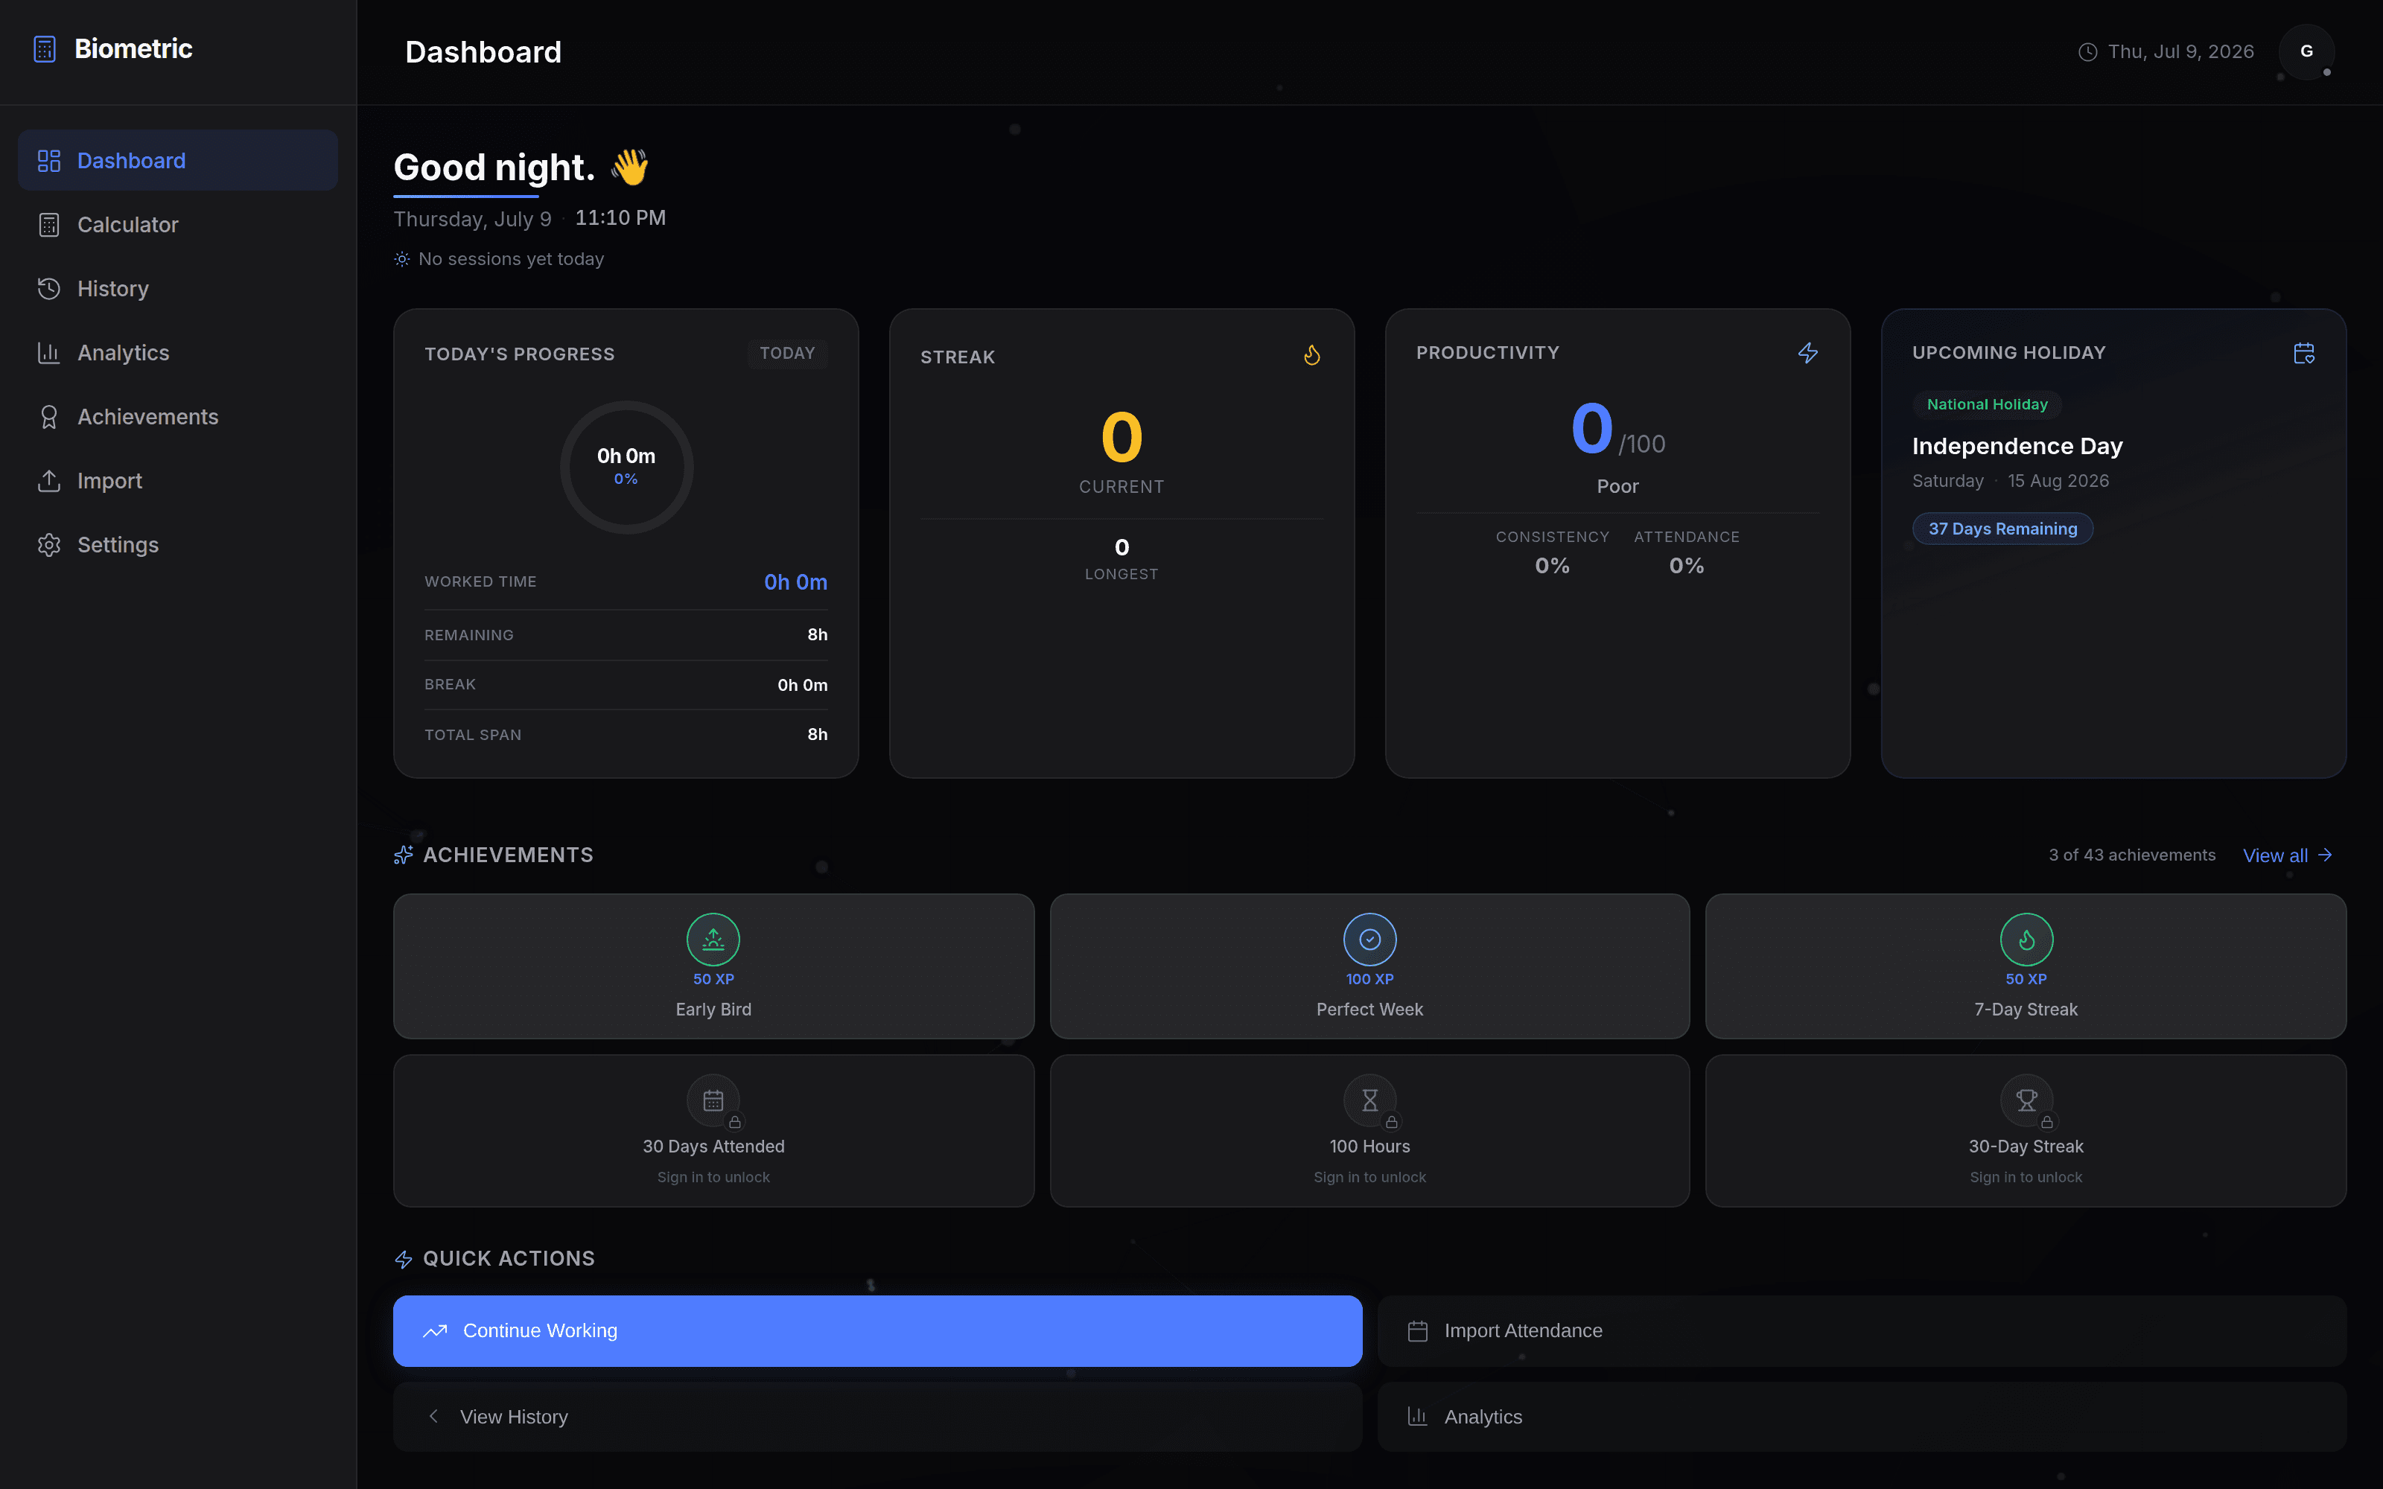Click the Analytics bar chart icon in sidebar
Viewport: 2383px width, 1489px height.
click(49, 353)
